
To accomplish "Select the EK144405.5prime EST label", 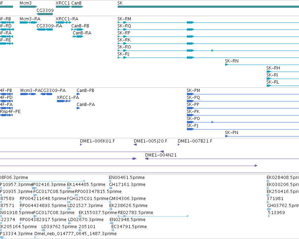I will 86,185.
